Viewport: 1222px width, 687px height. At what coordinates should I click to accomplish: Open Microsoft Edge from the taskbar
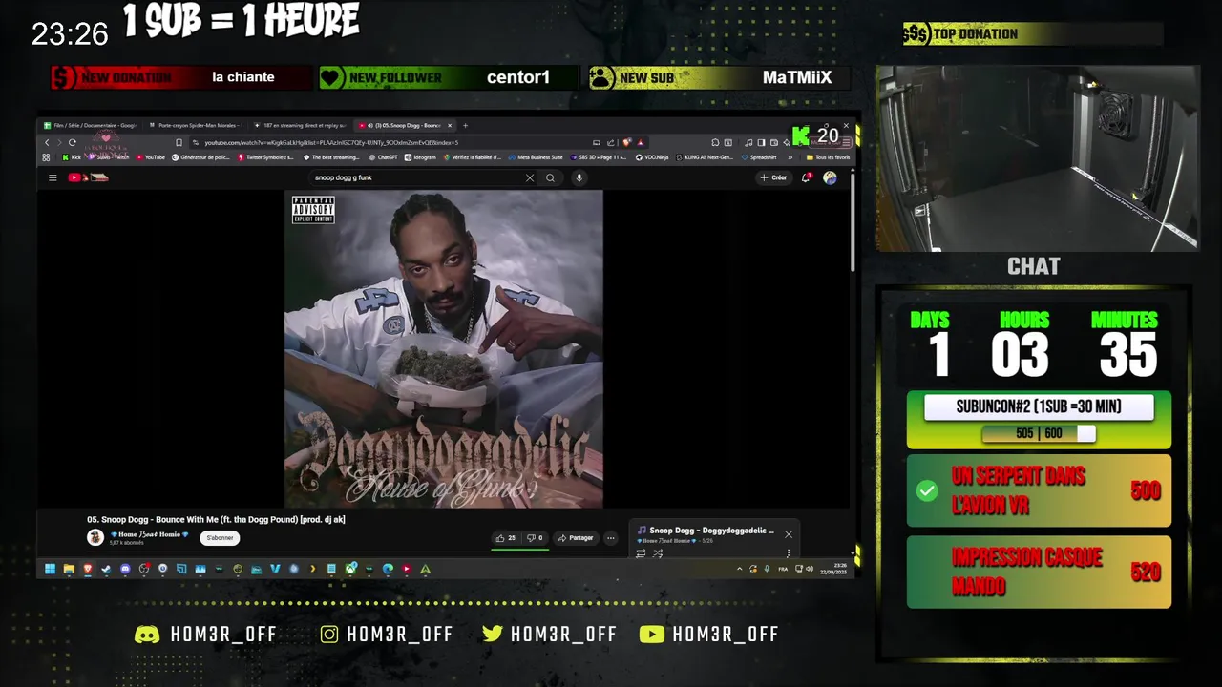(x=388, y=569)
